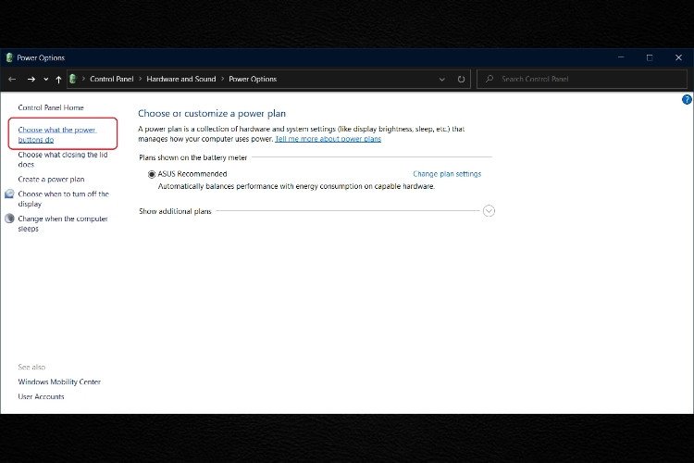Click Hardware and Sound breadcrumb

click(x=181, y=80)
